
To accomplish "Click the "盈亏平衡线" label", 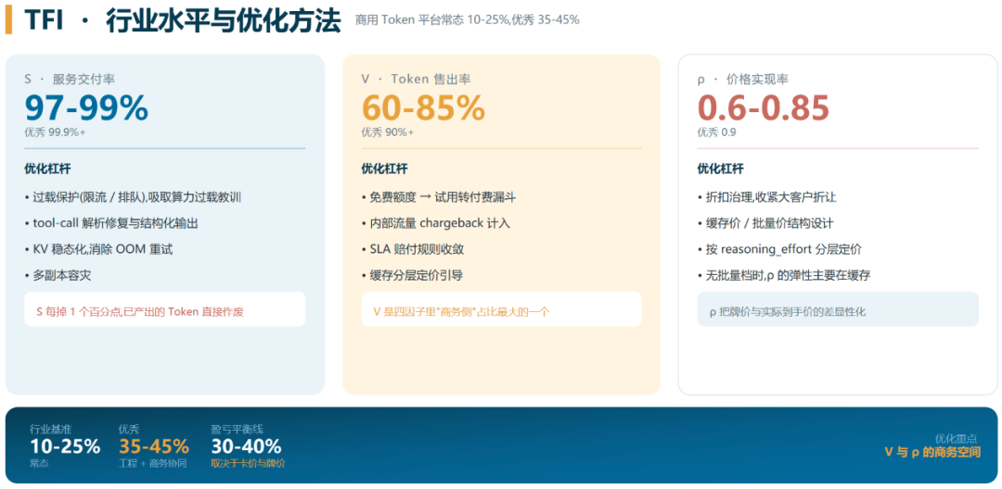I will 237,430.
